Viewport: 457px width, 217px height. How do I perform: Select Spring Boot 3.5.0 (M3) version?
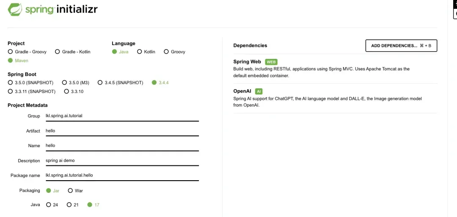[x=76, y=82]
